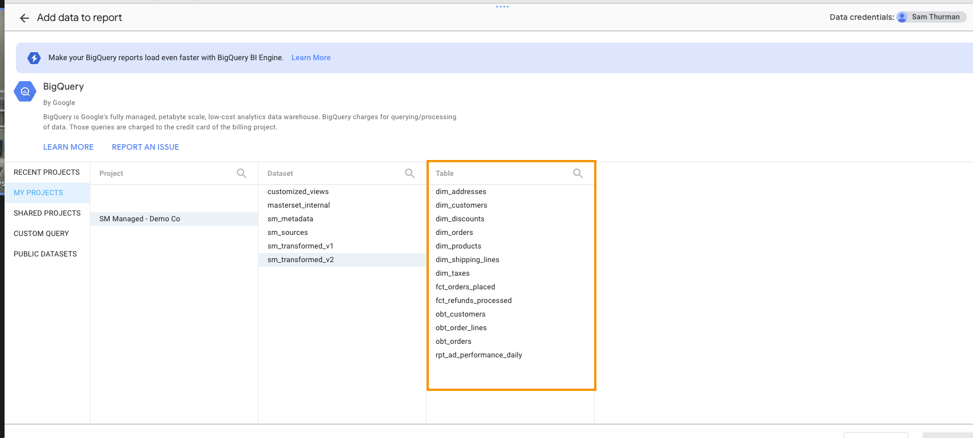Choose the dim_orders table
The height and width of the screenshot is (438, 973).
[x=510, y=233]
